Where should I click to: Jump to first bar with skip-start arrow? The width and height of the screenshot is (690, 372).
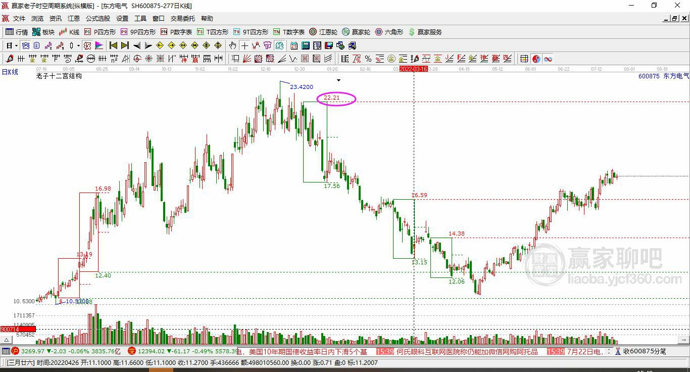point(113,45)
